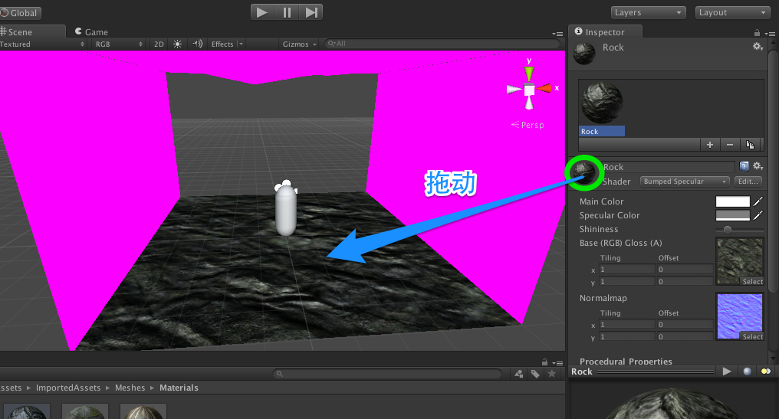Click the Rock material name field
Image resolution: width=779 pixels, height=419 pixels.
click(667, 167)
